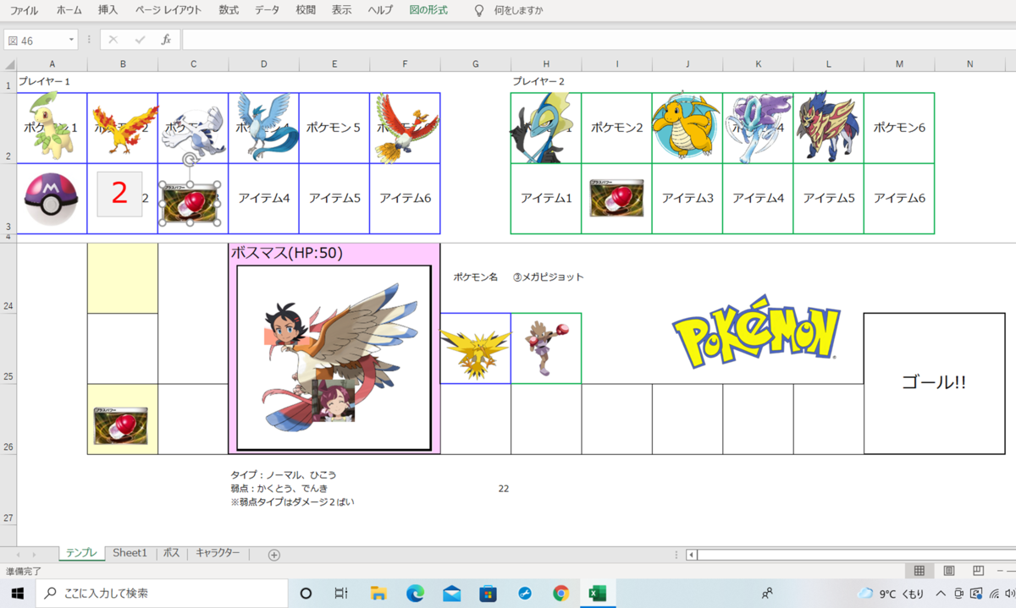1016x608 pixels.
Task: Select the Plus Power card on the yellow board square
Action: point(121,425)
